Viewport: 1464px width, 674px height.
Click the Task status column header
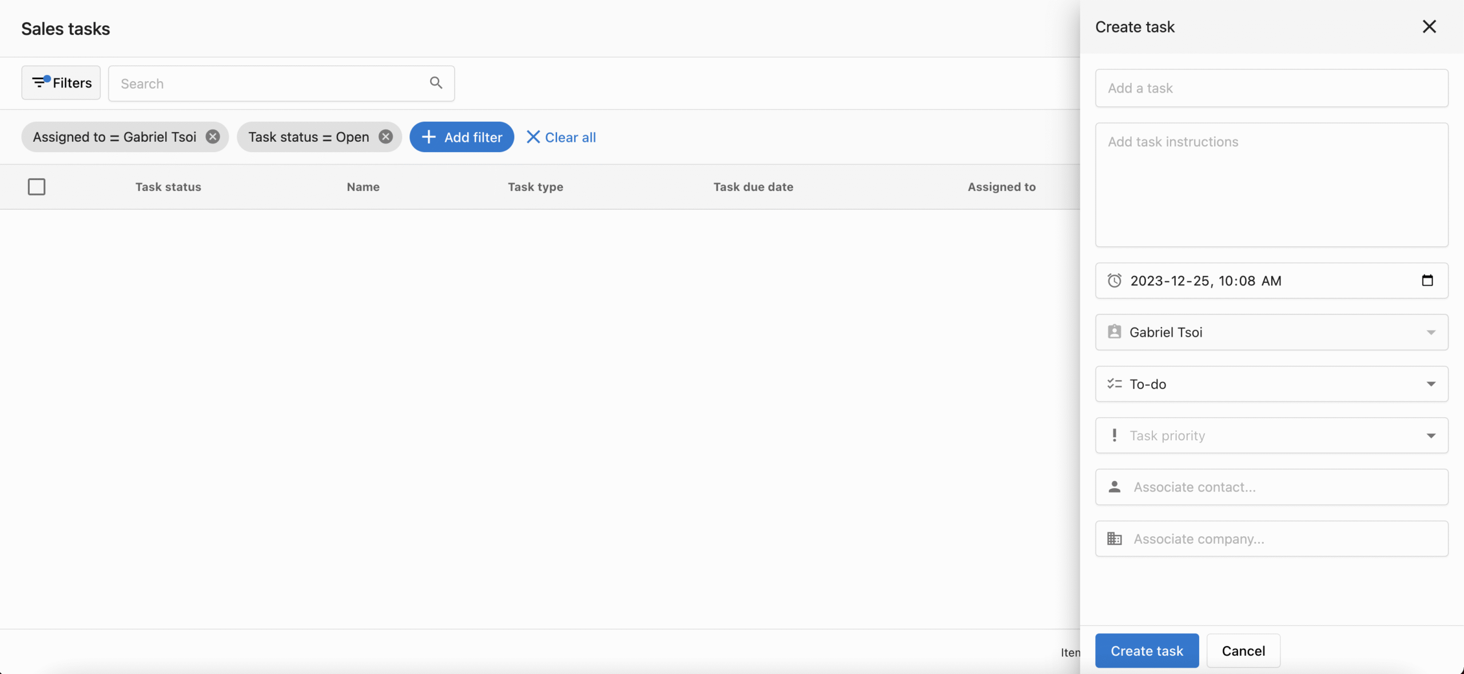168,187
